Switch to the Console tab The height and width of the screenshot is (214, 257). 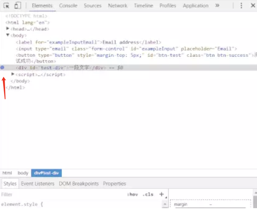tap(68, 6)
